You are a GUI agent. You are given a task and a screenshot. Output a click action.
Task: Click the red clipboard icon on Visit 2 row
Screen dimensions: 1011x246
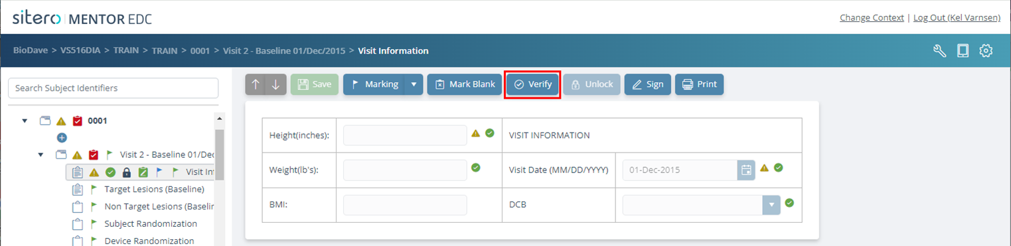(x=93, y=154)
